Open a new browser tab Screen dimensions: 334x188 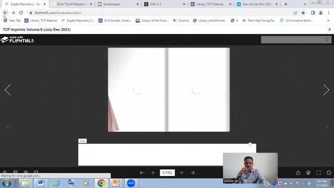click(x=286, y=4)
